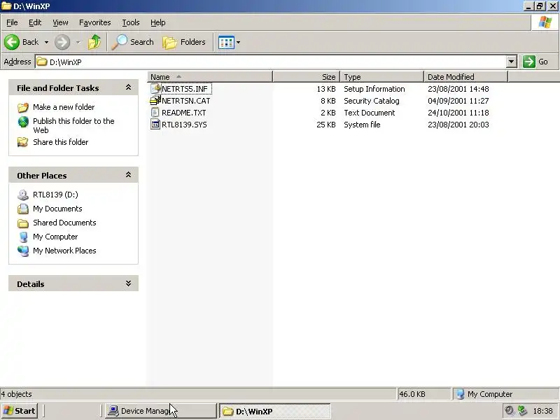Click the green Back arrow icon
Screen dimensions: 560x420
(12, 42)
